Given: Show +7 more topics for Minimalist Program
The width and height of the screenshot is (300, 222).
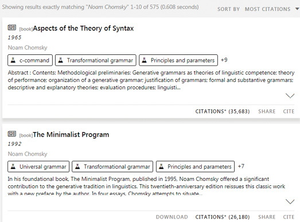Looking at the screenshot, I should click(x=241, y=166).
